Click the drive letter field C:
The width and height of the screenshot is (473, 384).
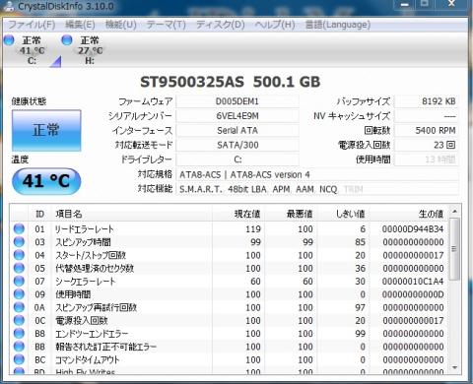[x=237, y=160]
